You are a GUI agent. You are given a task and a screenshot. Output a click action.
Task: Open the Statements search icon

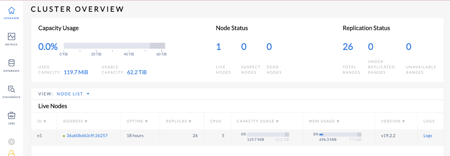(x=11, y=89)
